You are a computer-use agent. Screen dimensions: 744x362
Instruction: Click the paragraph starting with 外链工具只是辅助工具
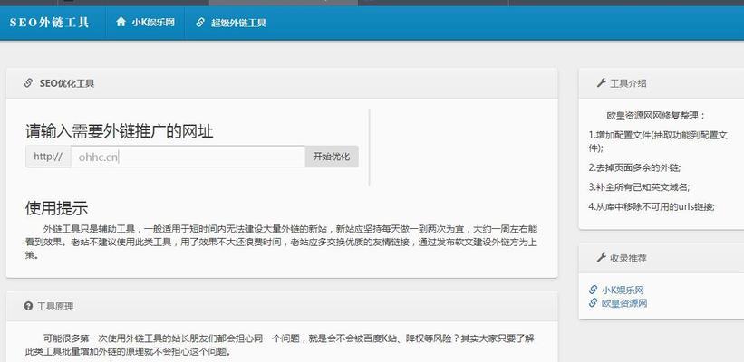point(281,243)
